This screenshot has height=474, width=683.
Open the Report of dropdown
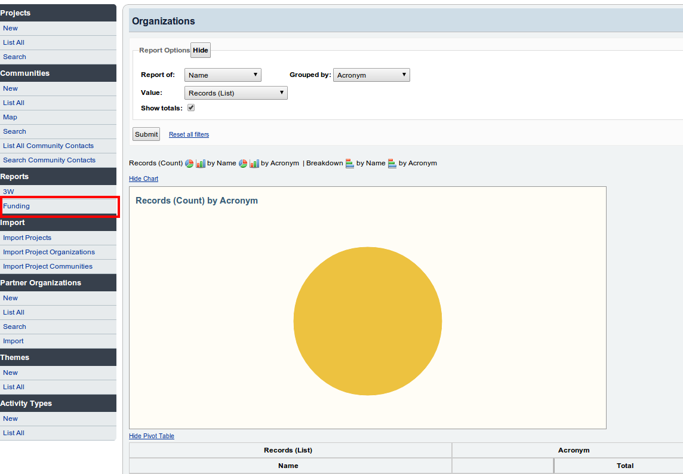pos(223,75)
